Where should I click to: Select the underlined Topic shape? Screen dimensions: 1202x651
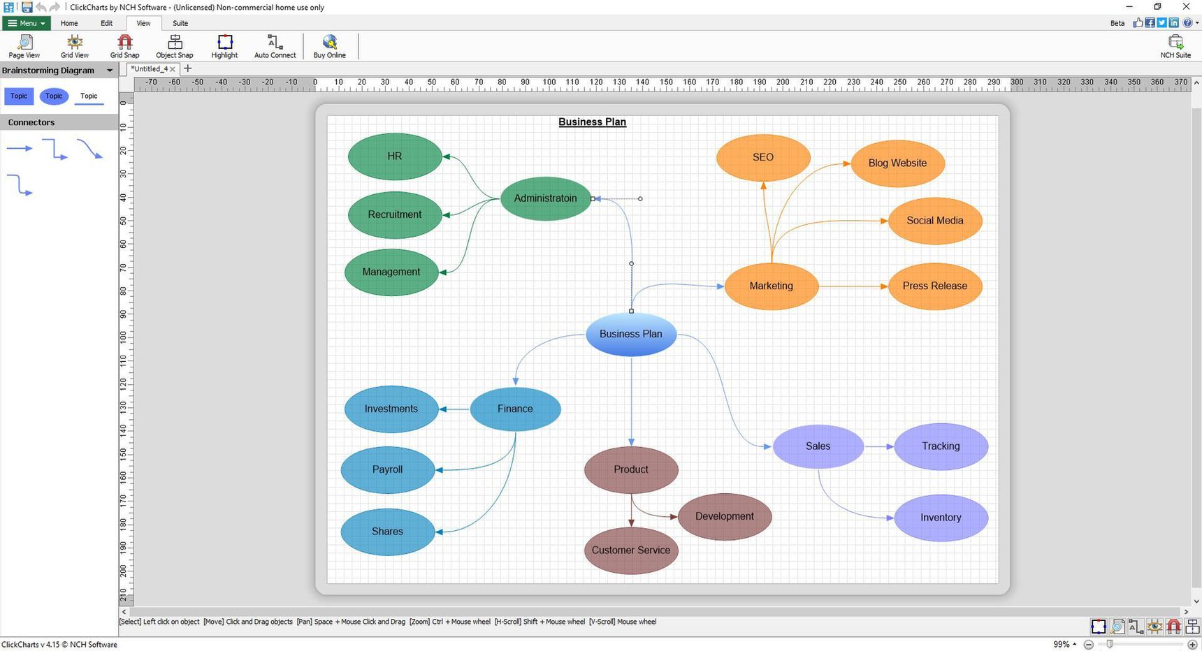click(89, 96)
